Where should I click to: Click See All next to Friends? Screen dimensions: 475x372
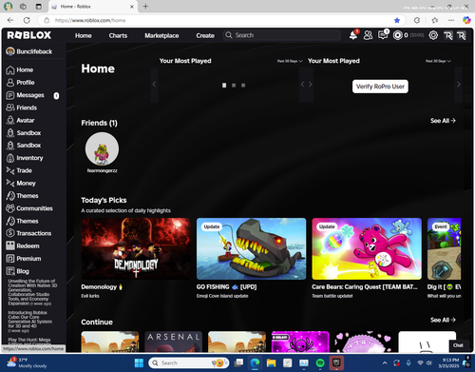pos(443,121)
